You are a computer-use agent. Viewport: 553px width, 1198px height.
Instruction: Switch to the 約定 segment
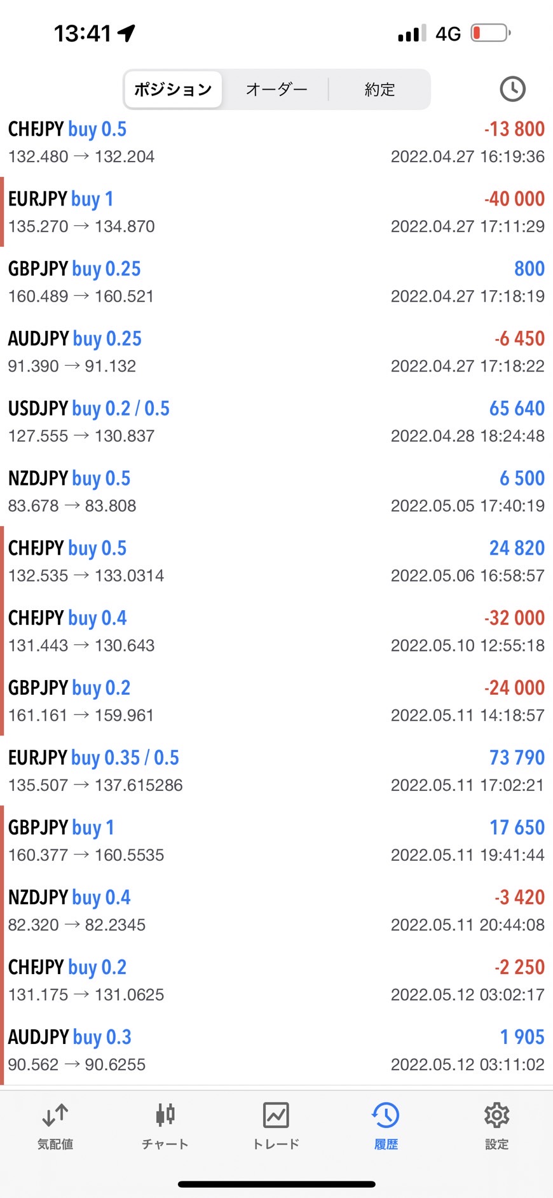click(379, 90)
